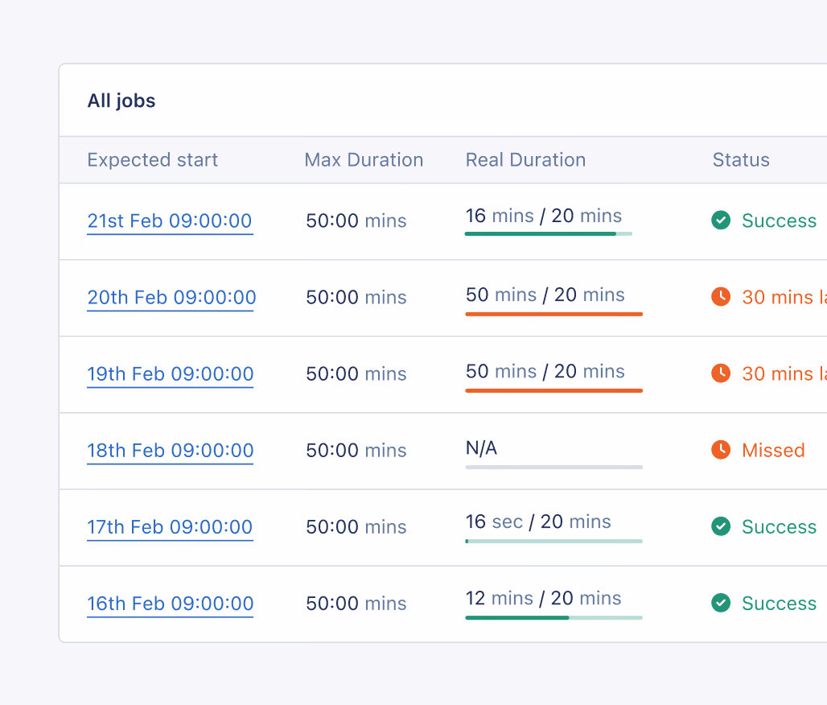Click the Missed status text

tap(773, 451)
